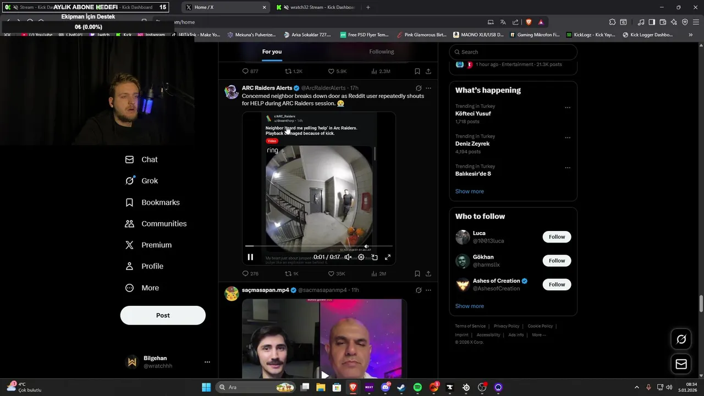This screenshot has height=396, width=704.
Task: Open Spotify from the taskbar
Action: pos(417,387)
